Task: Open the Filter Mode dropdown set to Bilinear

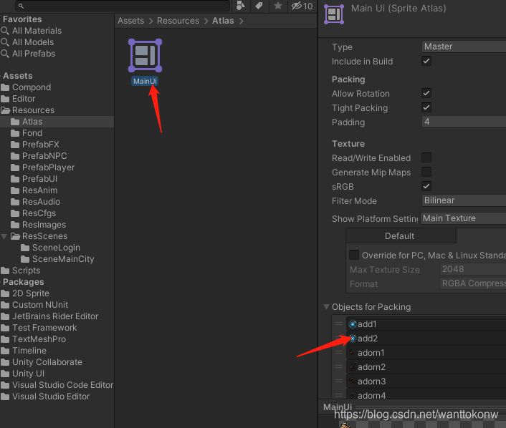Action: (x=464, y=200)
